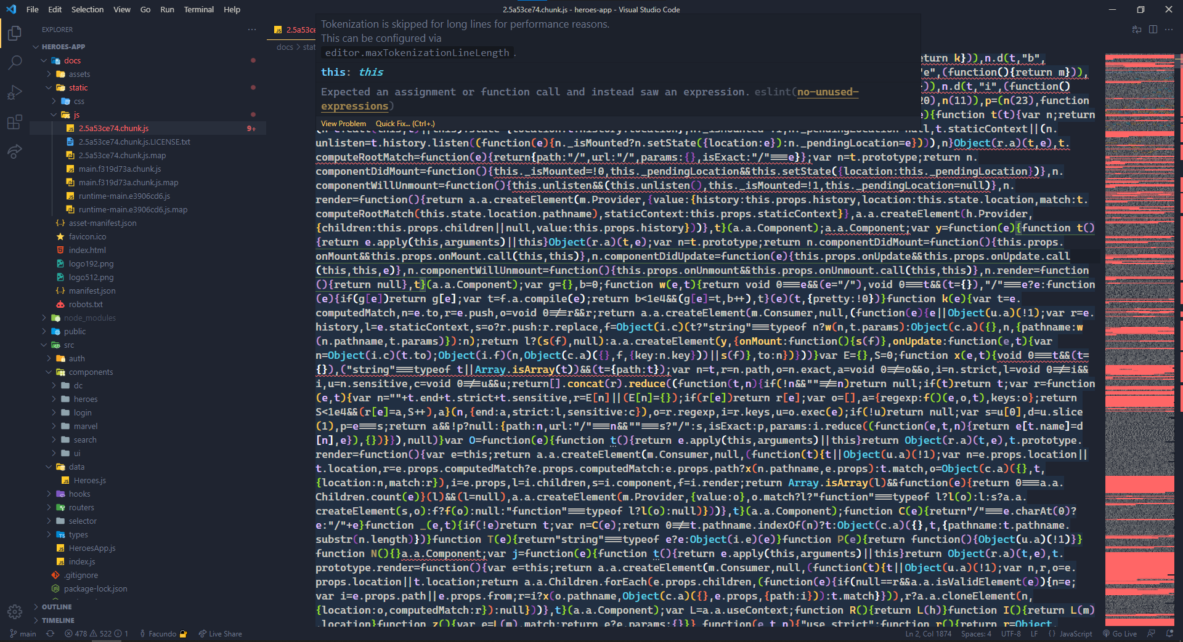Screen dimensions: 1183x642
Task: Change end of line sequence LF
Action: pyautogui.click(x=1034, y=634)
